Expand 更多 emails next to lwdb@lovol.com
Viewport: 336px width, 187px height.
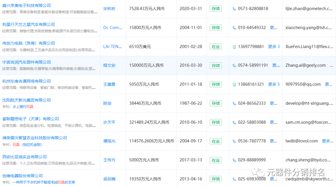327,141
